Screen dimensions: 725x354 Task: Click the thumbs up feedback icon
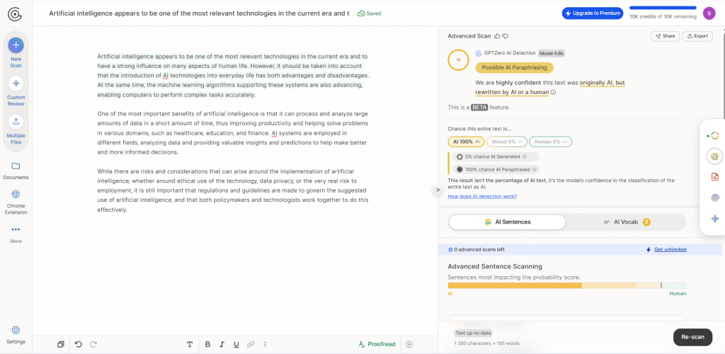[497, 36]
